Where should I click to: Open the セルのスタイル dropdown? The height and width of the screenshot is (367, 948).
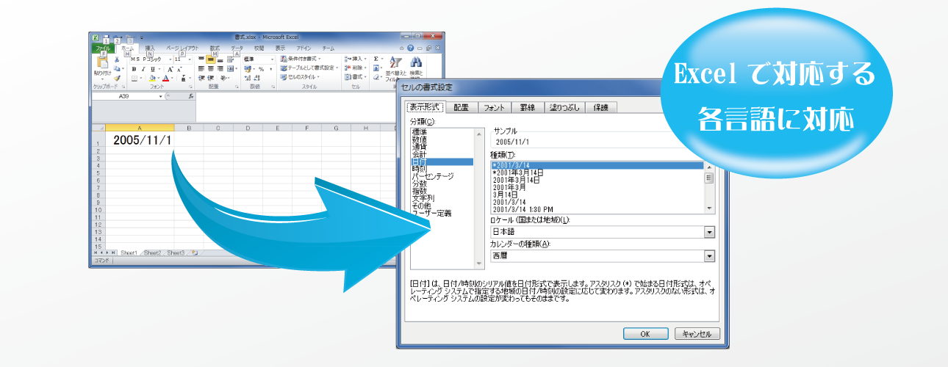pos(301,77)
